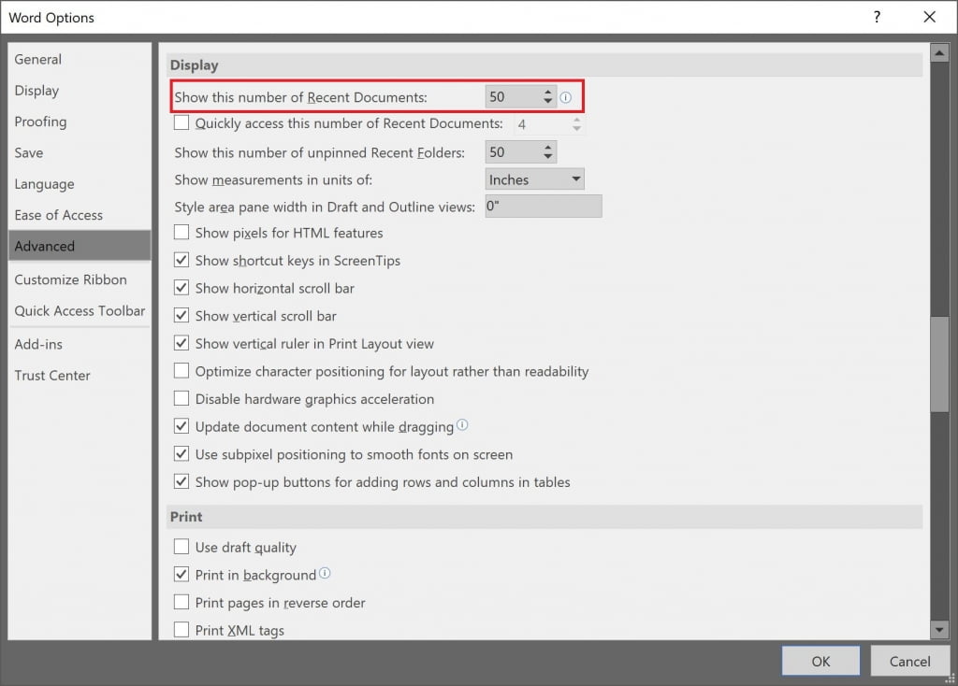Screen dimensions: 958x686
Task: Decrease the Recent Documents count spinner
Action: point(548,101)
